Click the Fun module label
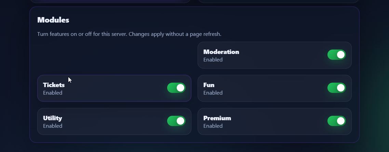389x152 pixels. point(209,85)
